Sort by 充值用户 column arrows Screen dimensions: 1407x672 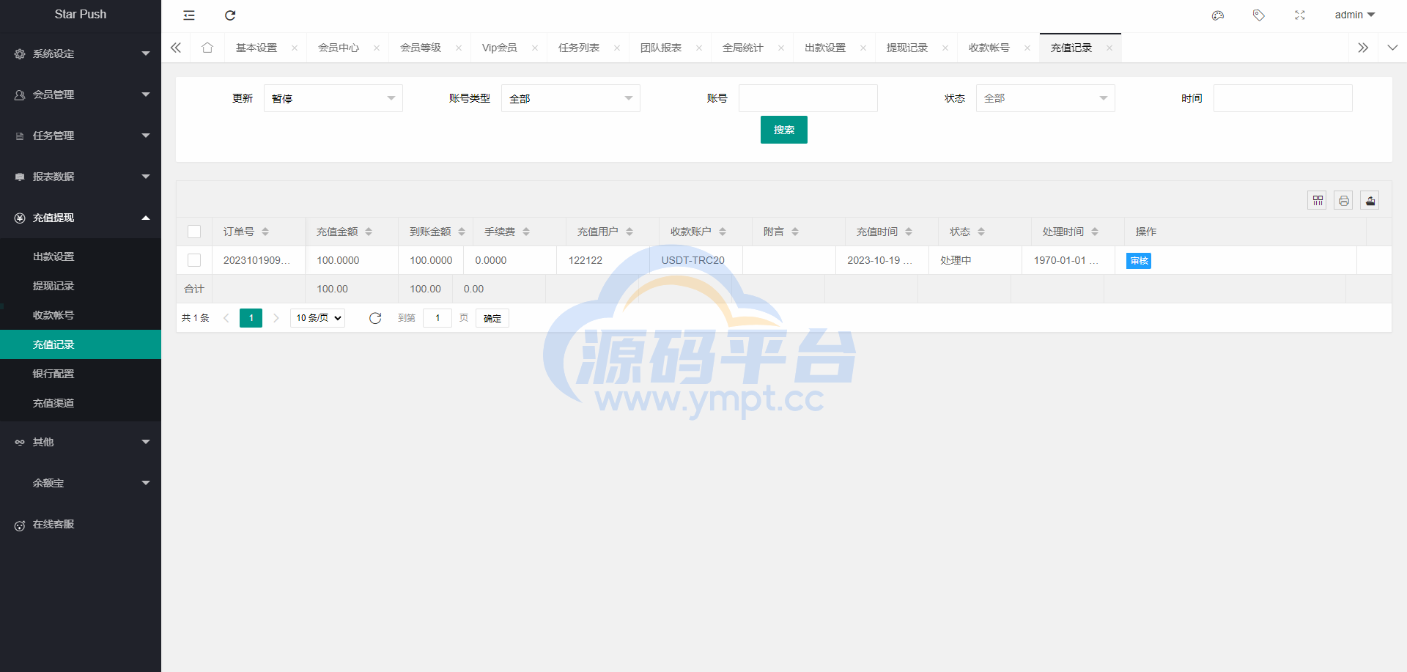(x=629, y=232)
